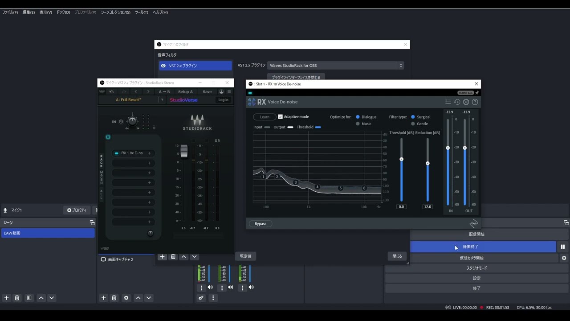Click the 配信開始 button

pyautogui.click(x=477, y=235)
